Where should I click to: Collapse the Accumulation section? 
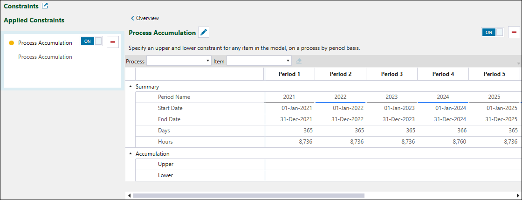[130, 154]
